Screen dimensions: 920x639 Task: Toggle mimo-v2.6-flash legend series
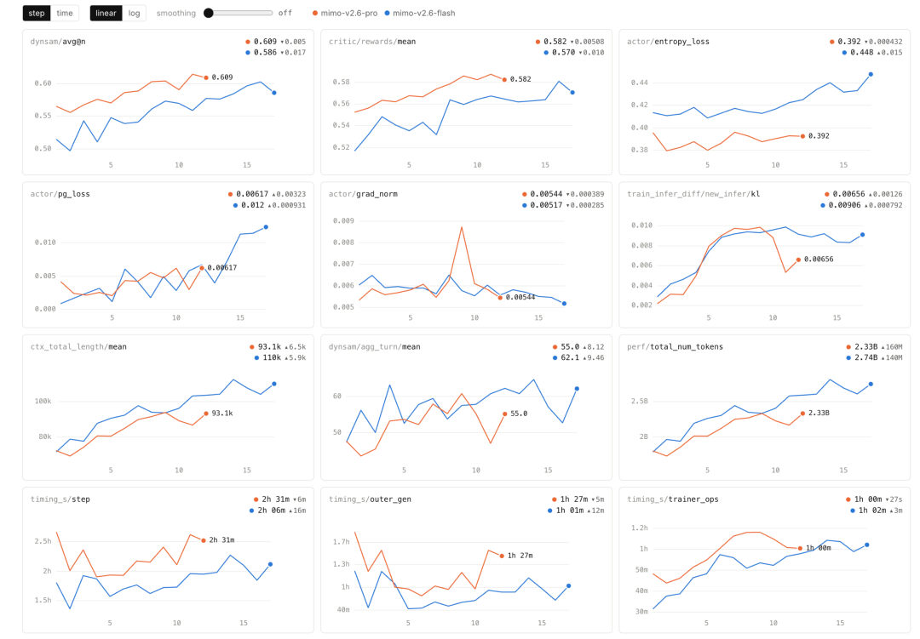coord(419,13)
